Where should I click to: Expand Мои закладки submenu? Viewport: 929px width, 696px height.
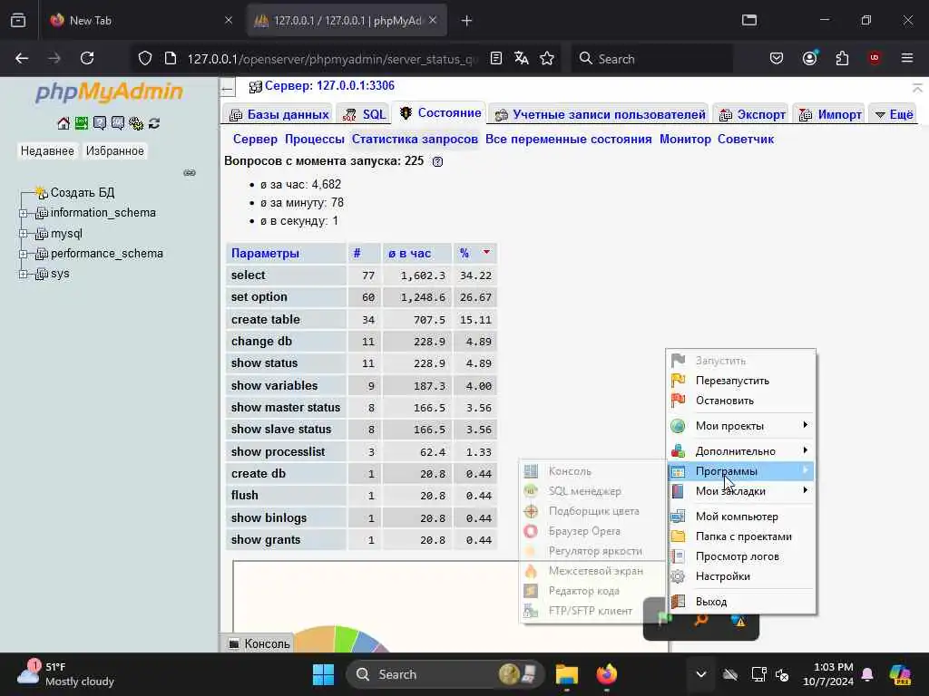[x=741, y=490]
